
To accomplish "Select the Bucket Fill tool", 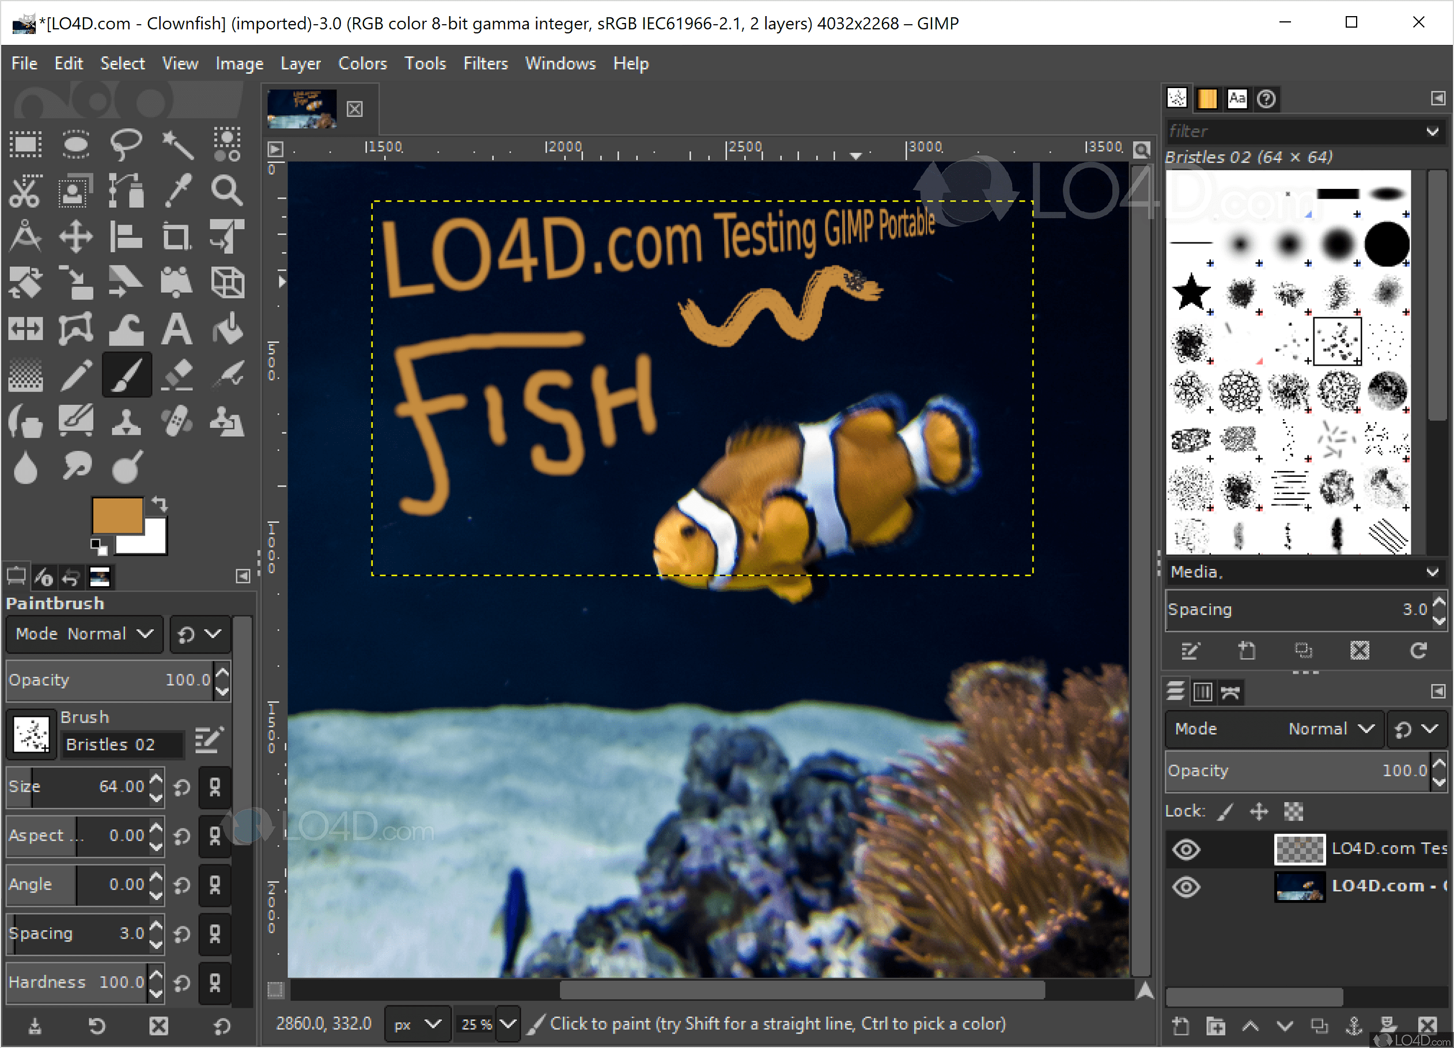I will 227,329.
